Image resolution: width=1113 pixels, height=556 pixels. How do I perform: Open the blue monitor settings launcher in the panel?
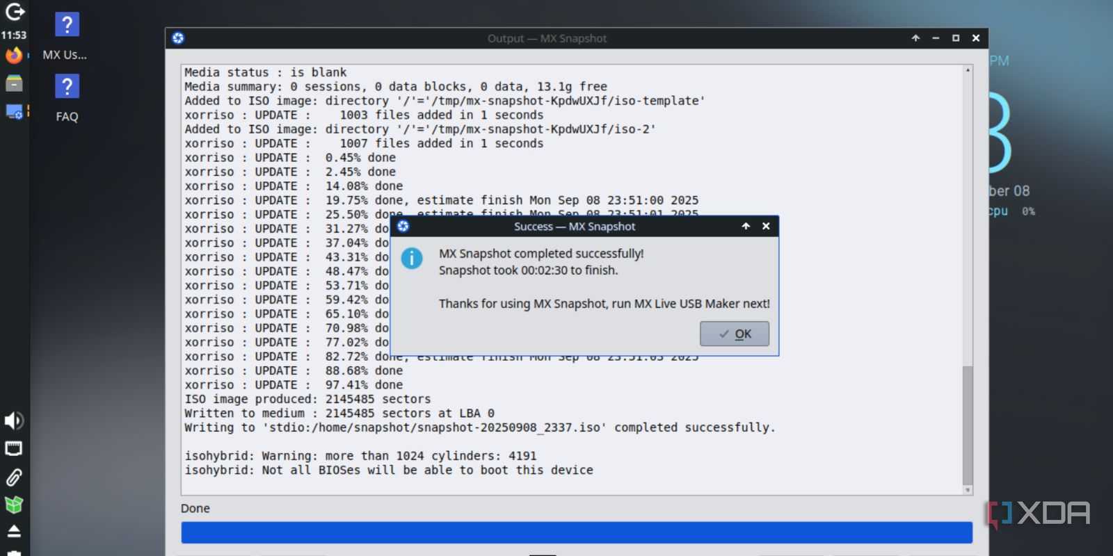tap(14, 112)
